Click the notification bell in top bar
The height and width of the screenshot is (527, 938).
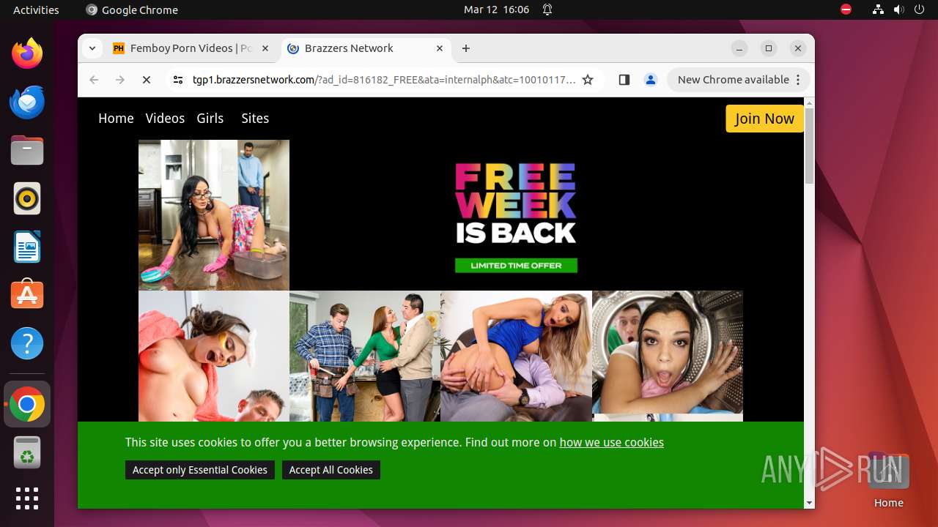547,10
